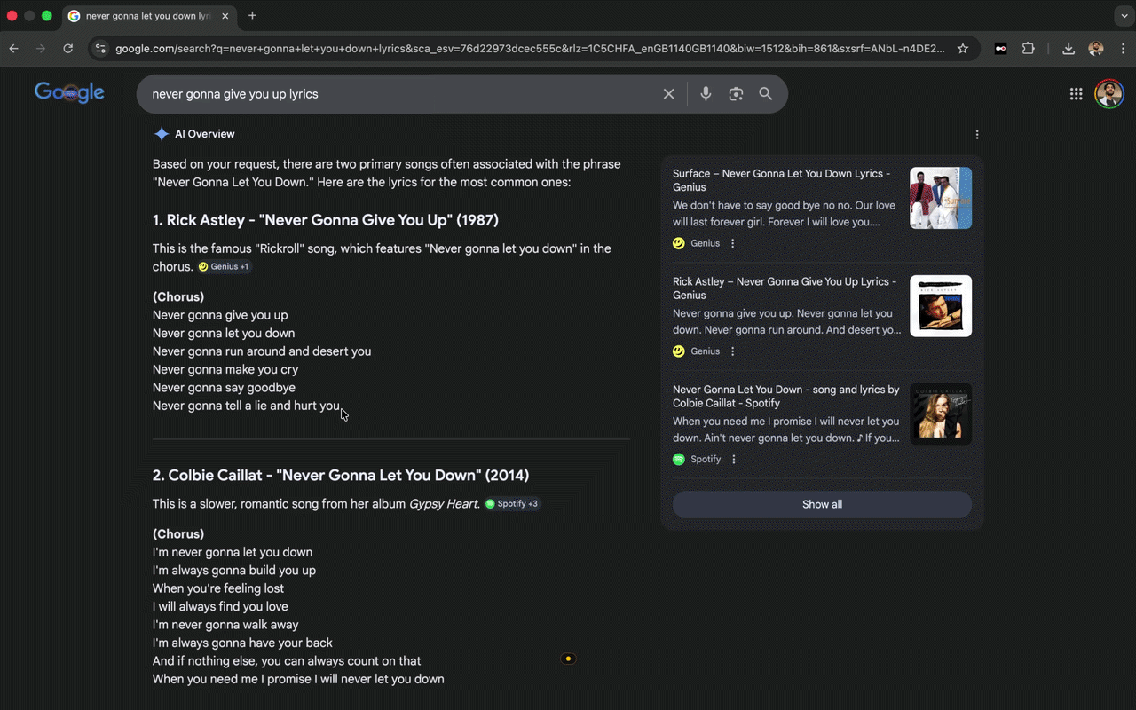Clear the search box text
The image size is (1136, 710).
668,94
